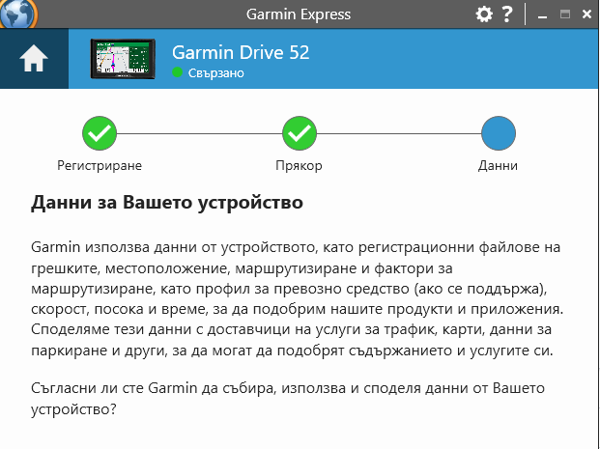600x449 pixels.
Task: Click the Регистриране step checkmark
Action: [100, 133]
